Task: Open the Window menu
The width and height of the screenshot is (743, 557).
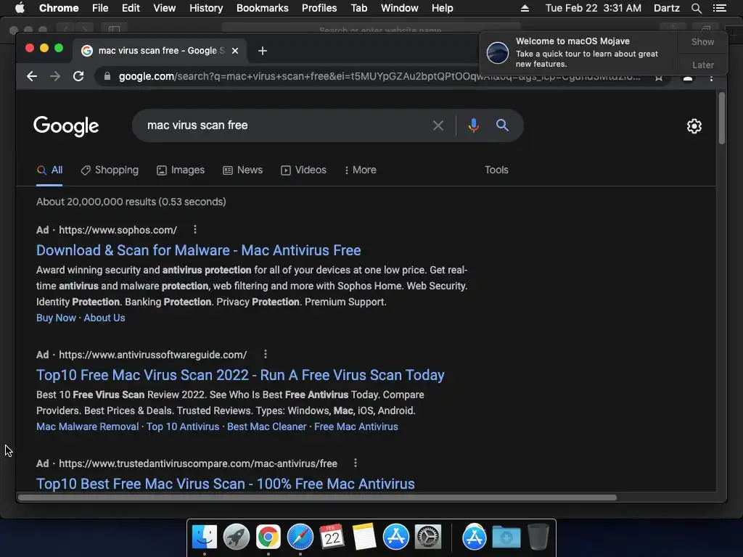Action: point(400,8)
